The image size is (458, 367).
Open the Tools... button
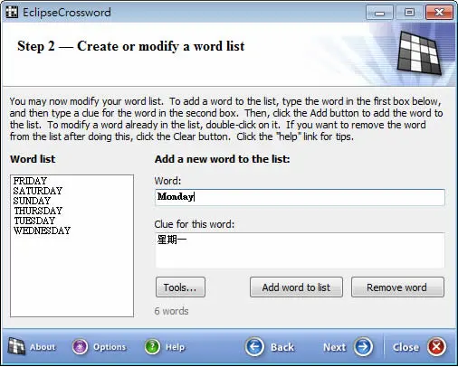(x=180, y=287)
